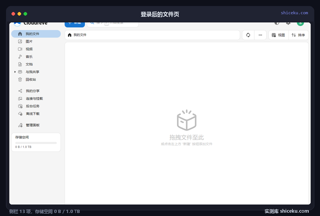Open 我的分享 share icon
Image resolution: width=320 pixels, height=216 pixels.
tap(20, 91)
